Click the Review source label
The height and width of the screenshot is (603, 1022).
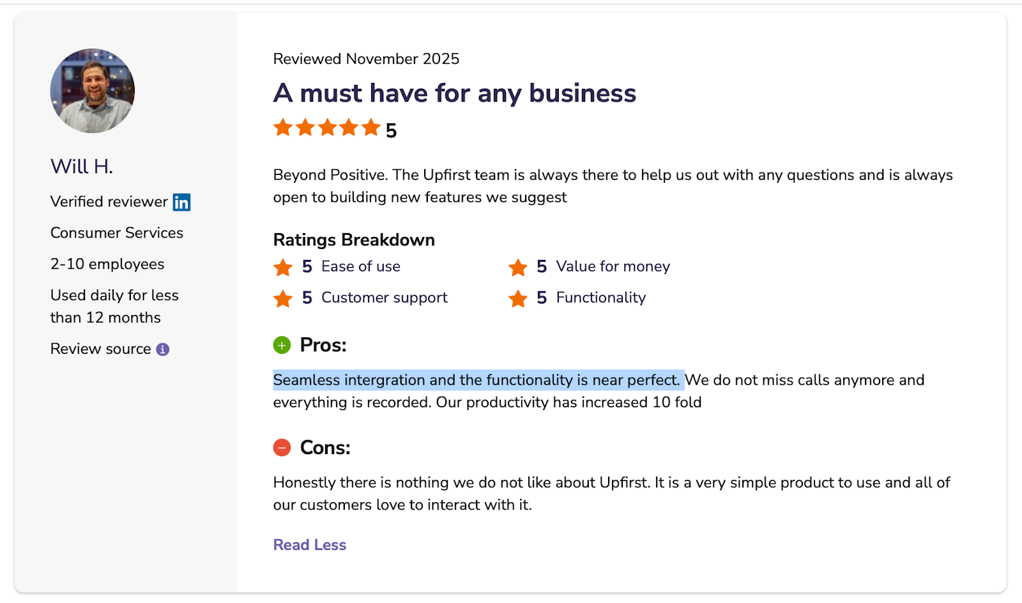pyautogui.click(x=101, y=349)
